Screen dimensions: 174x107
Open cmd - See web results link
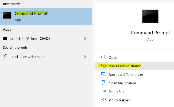pos(28,57)
